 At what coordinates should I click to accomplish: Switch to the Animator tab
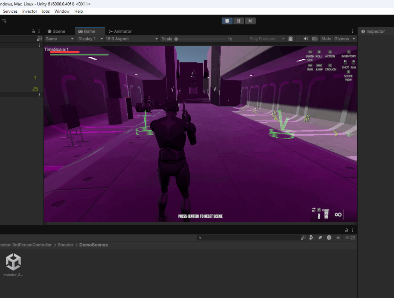click(x=120, y=32)
